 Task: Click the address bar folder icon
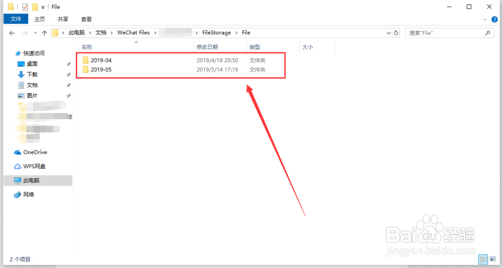pos(55,32)
